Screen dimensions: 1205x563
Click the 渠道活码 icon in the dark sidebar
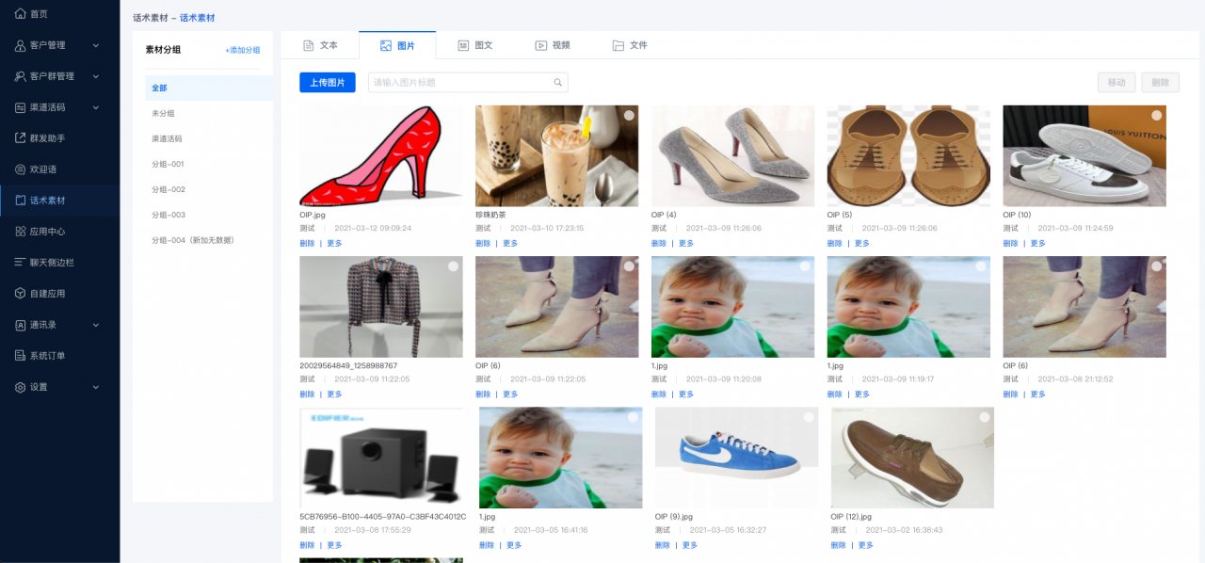point(21,107)
